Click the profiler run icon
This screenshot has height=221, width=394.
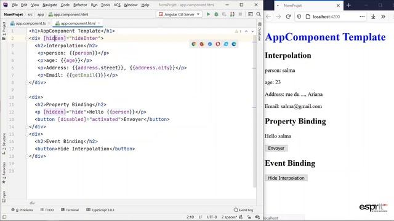tap(232, 14)
